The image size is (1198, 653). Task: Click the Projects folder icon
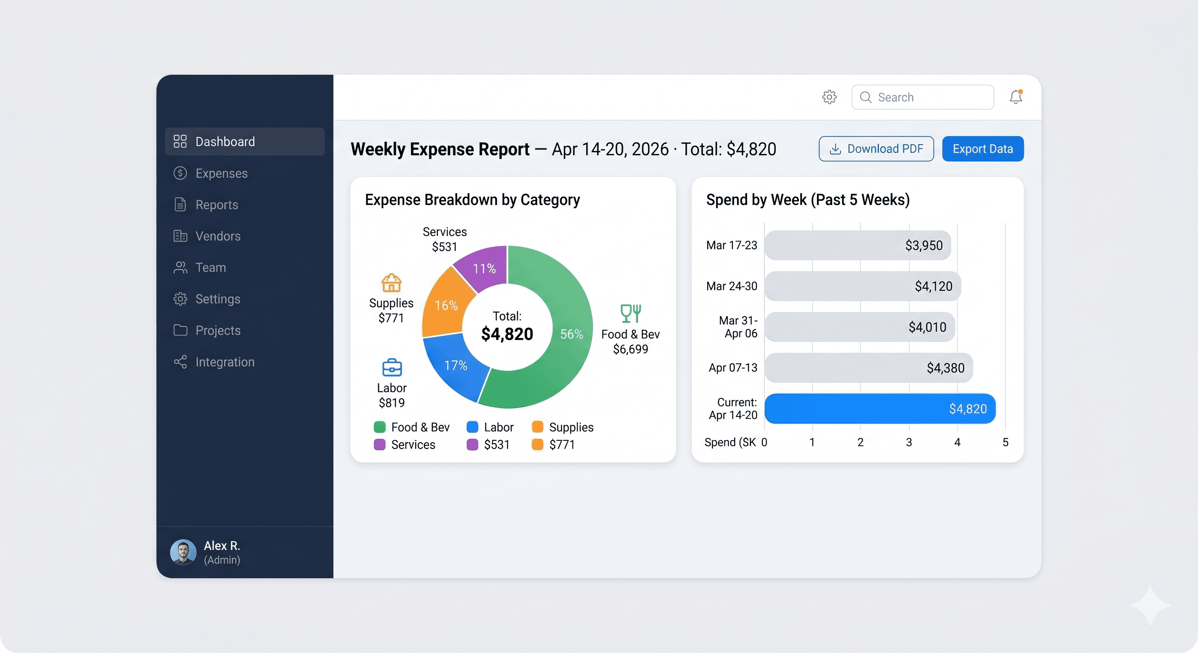[x=181, y=330]
